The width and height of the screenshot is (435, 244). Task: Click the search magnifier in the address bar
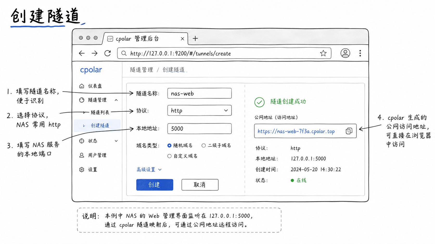coord(124,53)
